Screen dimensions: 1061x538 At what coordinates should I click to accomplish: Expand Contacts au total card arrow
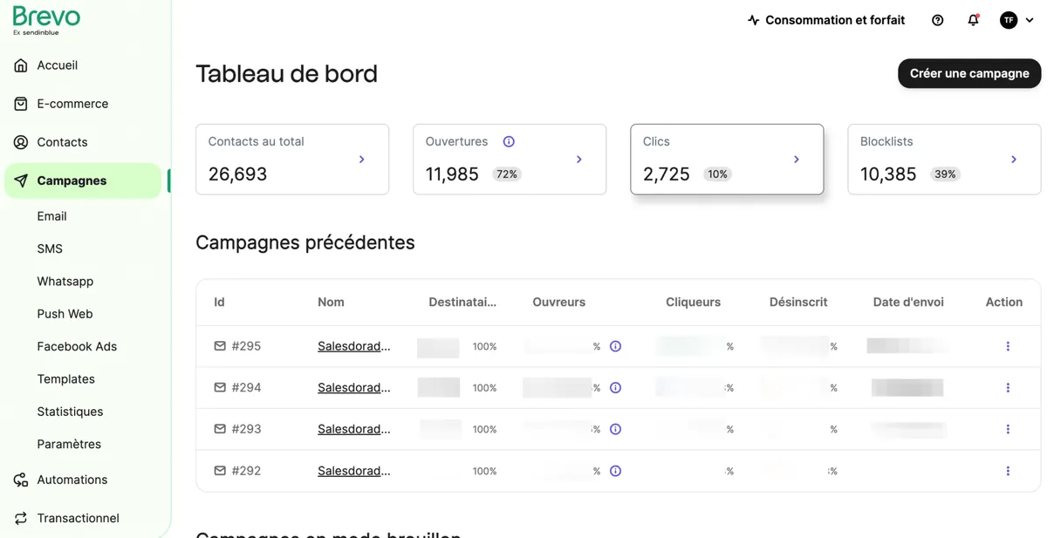coord(362,160)
